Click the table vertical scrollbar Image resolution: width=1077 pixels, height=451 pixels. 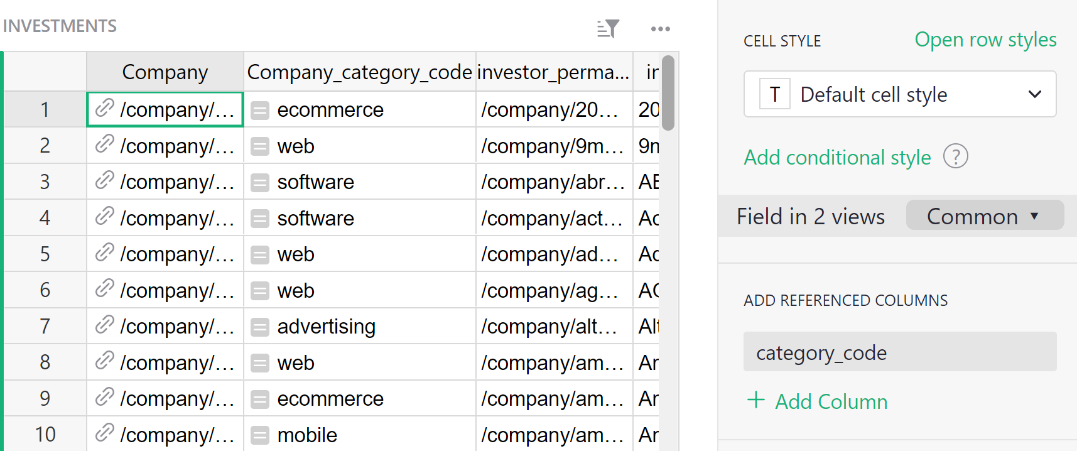point(668,94)
